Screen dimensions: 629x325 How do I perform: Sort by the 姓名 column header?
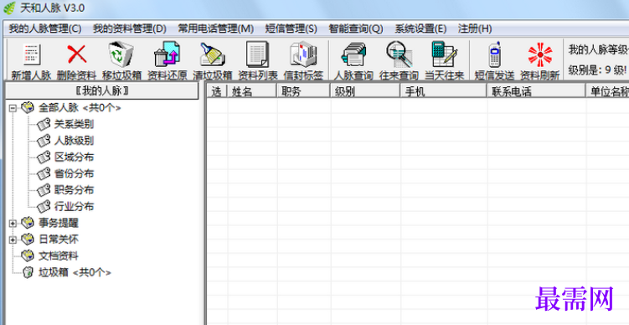pos(252,91)
